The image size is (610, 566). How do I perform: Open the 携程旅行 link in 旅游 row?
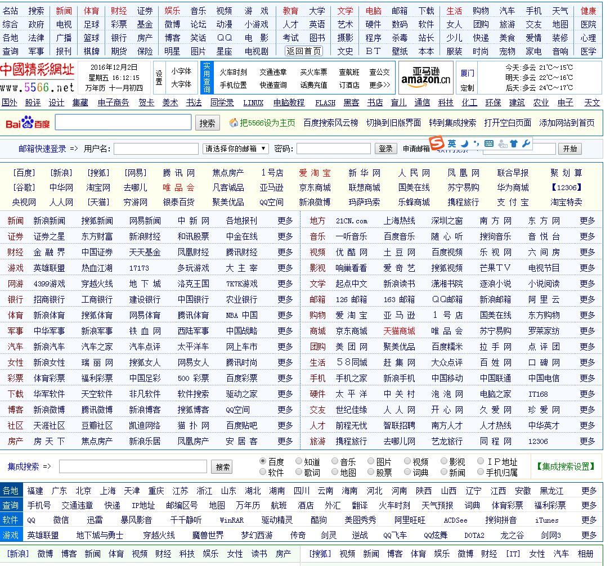pyautogui.click(x=351, y=441)
